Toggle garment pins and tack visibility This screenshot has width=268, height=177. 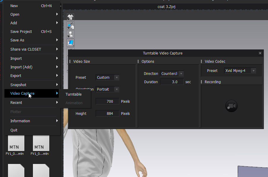point(70,26)
